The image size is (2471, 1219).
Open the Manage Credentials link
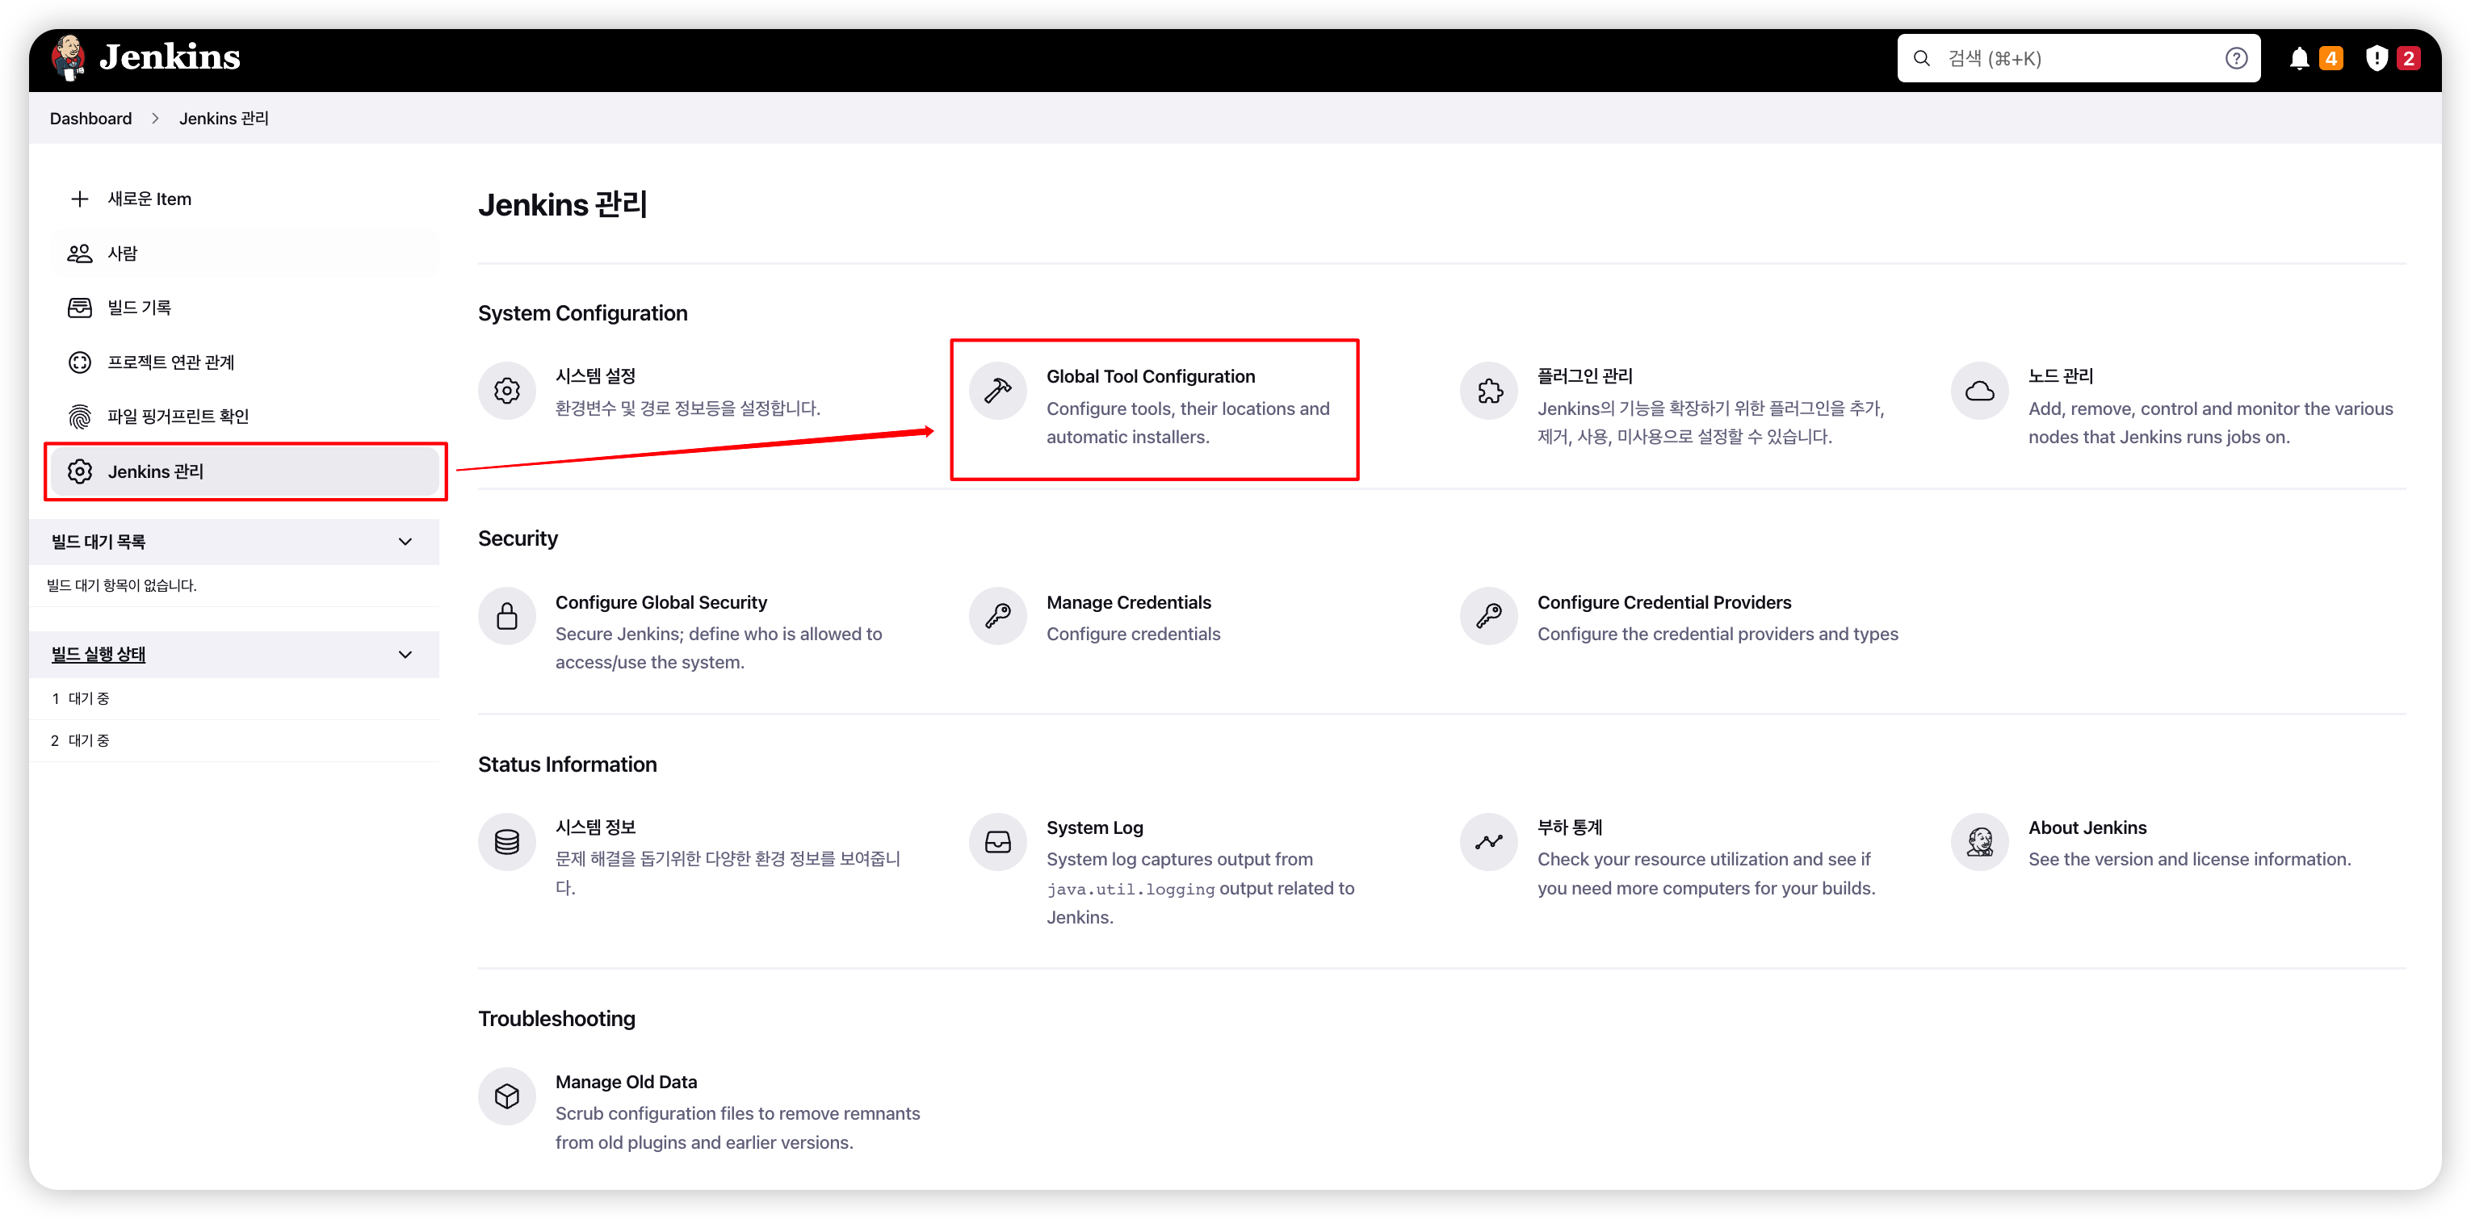click(1128, 602)
